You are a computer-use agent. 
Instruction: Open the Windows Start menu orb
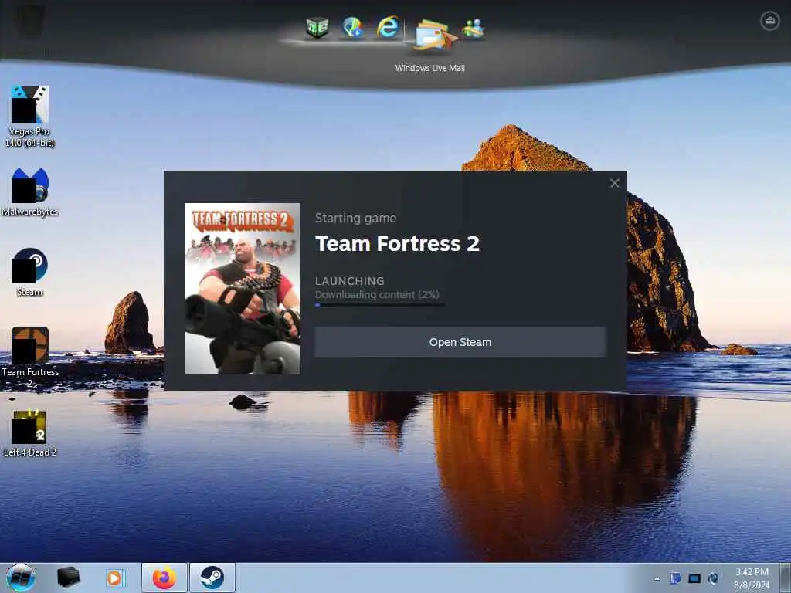[x=21, y=578]
